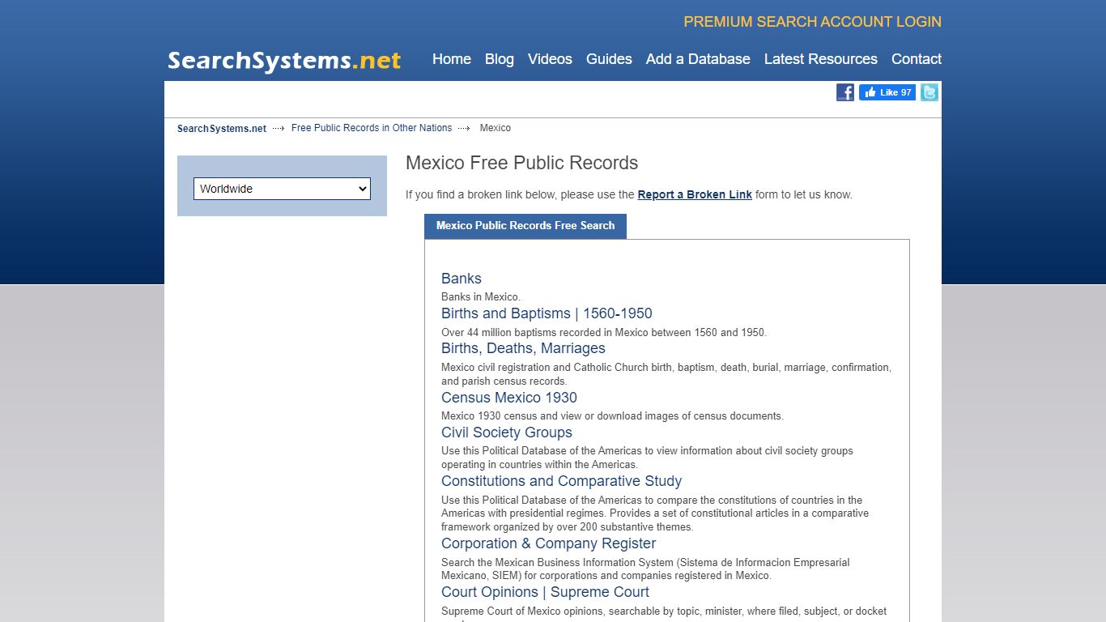Screen dimensions: 1106x622
Task: Click the SearchSystems.net logo
Action: 284,61
